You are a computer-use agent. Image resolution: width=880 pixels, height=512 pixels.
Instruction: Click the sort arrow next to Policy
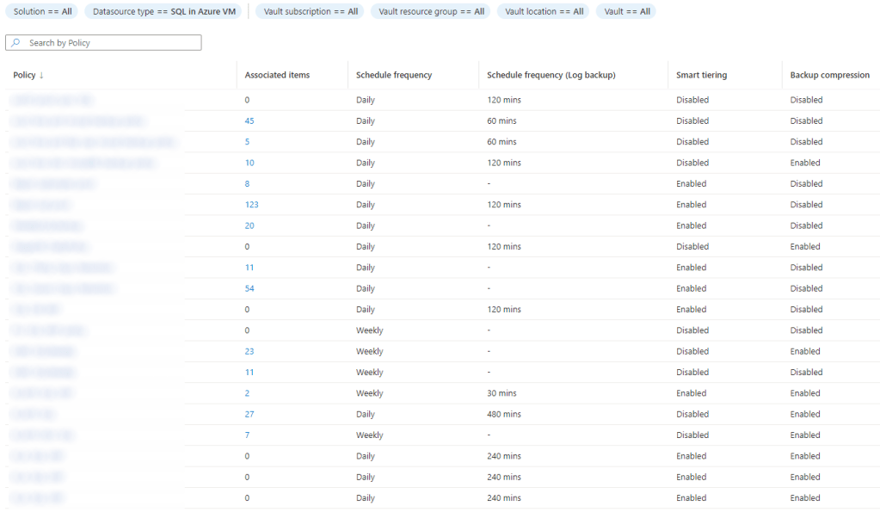pos(41,76)
